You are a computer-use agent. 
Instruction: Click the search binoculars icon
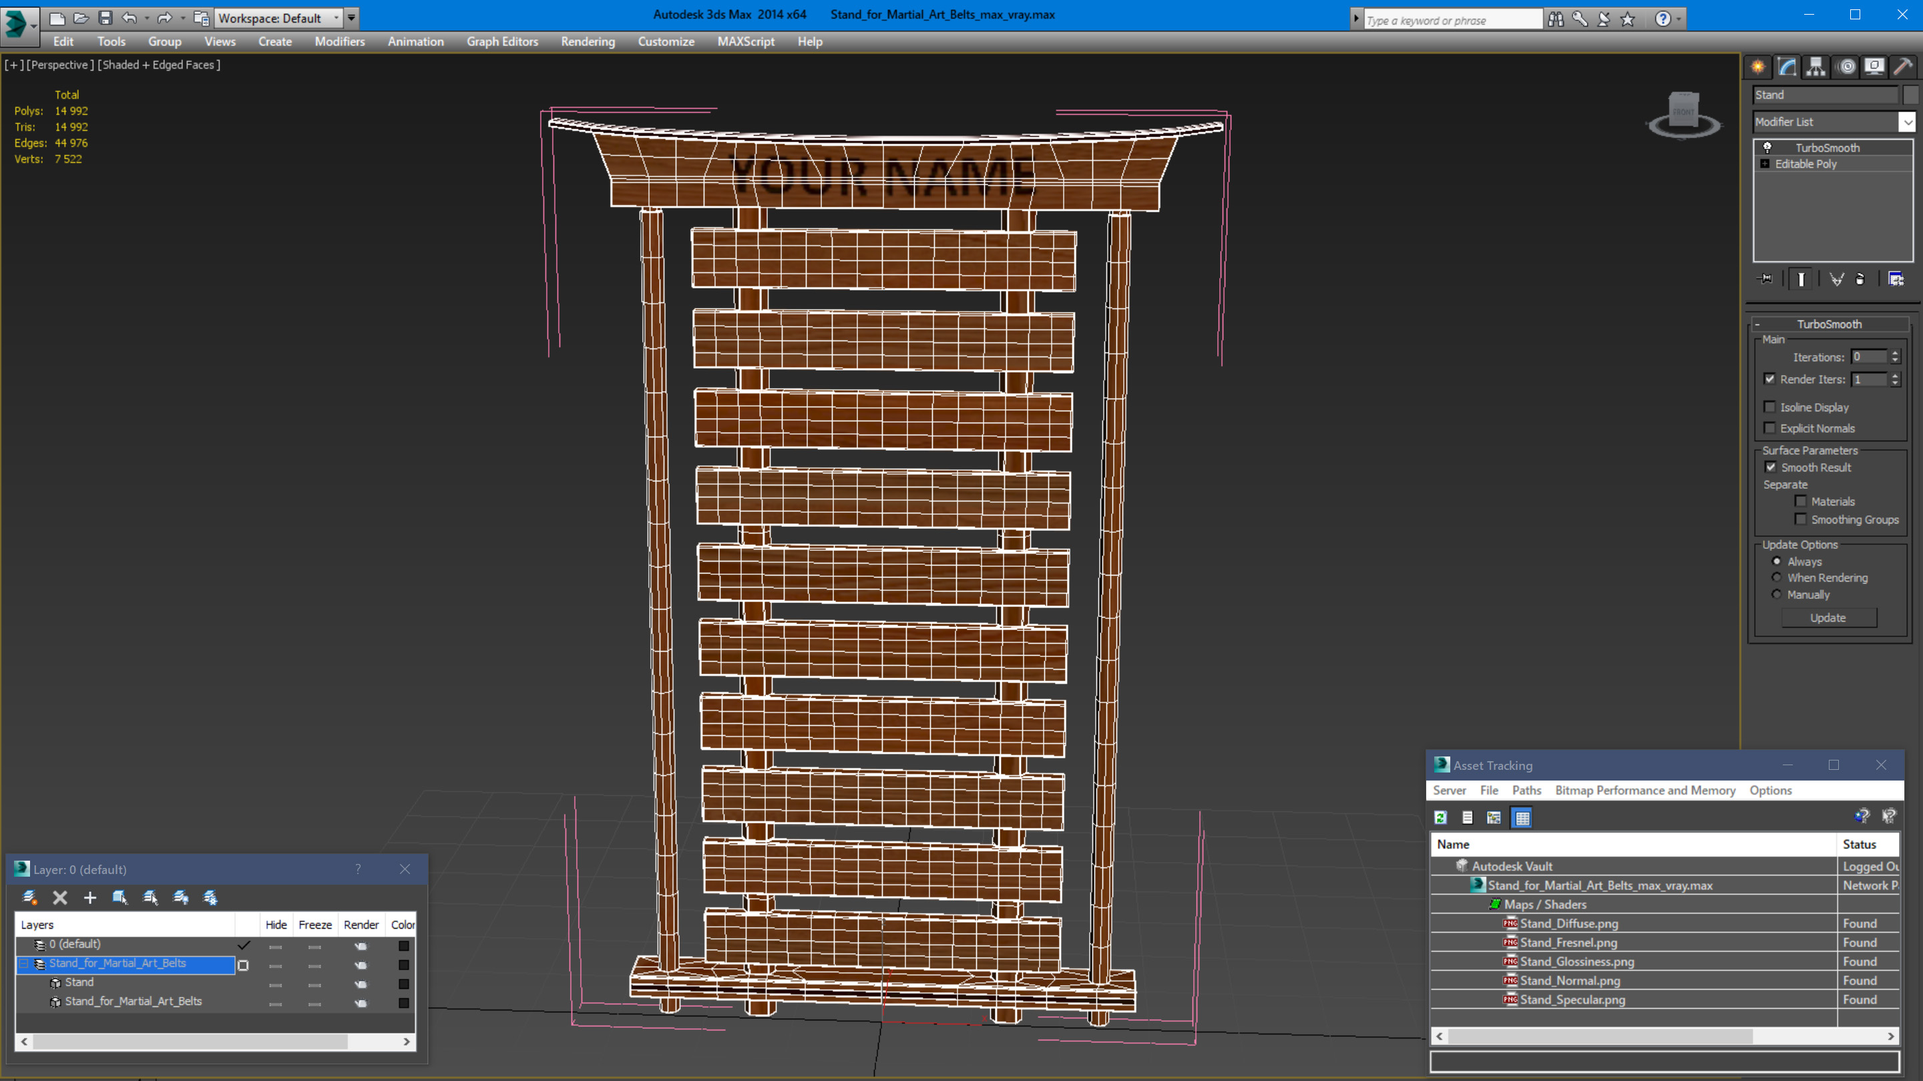(x=1556, y=19)
